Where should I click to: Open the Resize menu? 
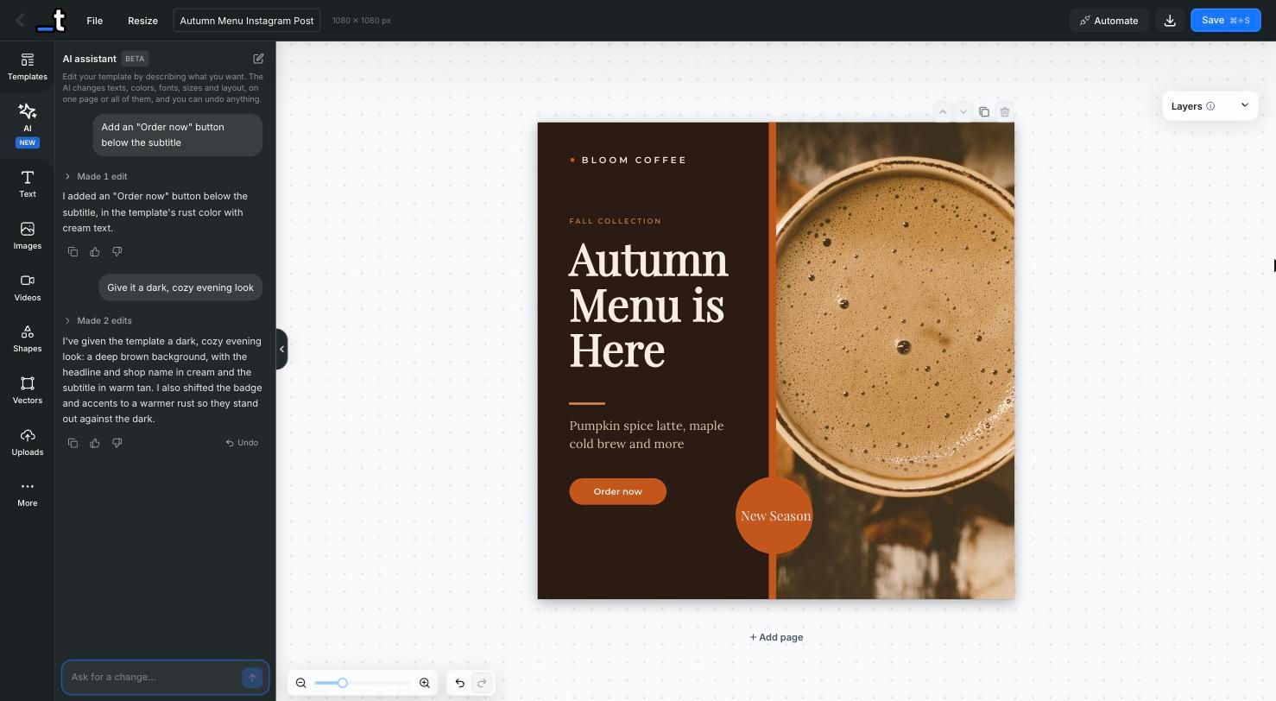[142, 21]
